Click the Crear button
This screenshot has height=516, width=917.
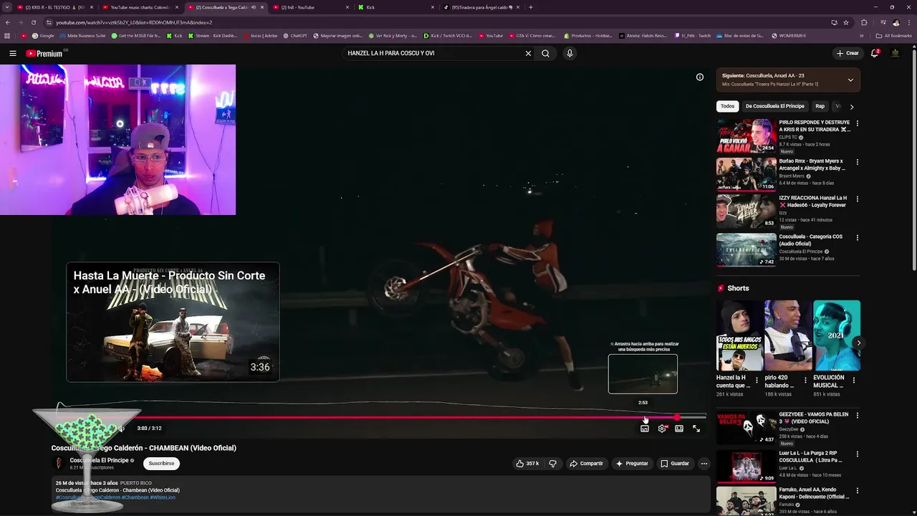tap(847, 53)
